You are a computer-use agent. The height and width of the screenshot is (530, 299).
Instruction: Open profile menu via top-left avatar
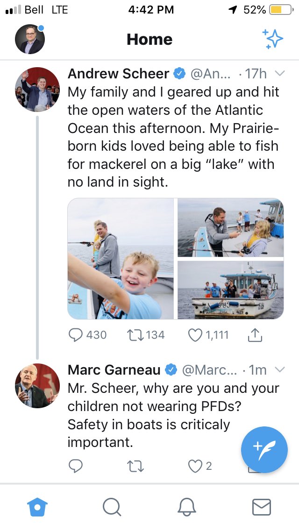pos(30,39)
